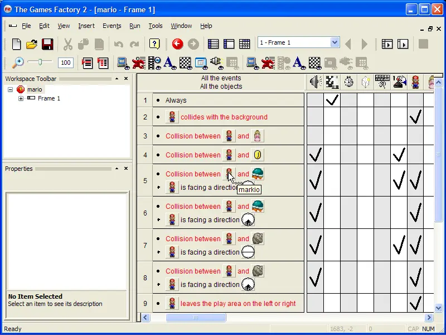The width and height of the screenshot is (446, 335).
Task: Click vertical scrollbar down arrow
Action: click(x=438, y=308)
